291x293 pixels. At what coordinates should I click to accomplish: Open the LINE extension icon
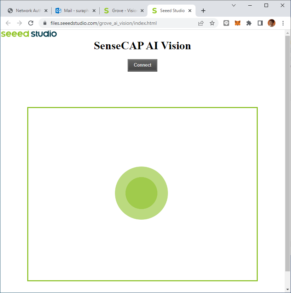[x=226, y=23]
